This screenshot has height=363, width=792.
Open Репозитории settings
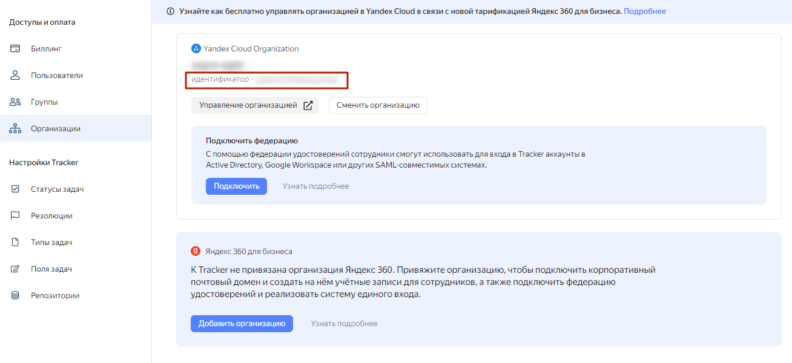click(x=76, y=295)
